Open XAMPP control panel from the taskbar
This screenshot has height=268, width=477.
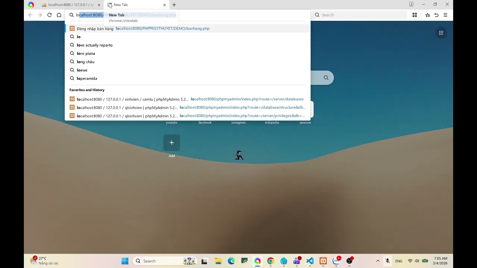click(x=323, y=261)
